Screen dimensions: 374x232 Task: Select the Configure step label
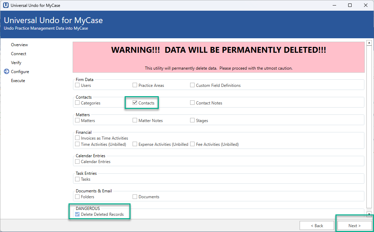point(20,72)
